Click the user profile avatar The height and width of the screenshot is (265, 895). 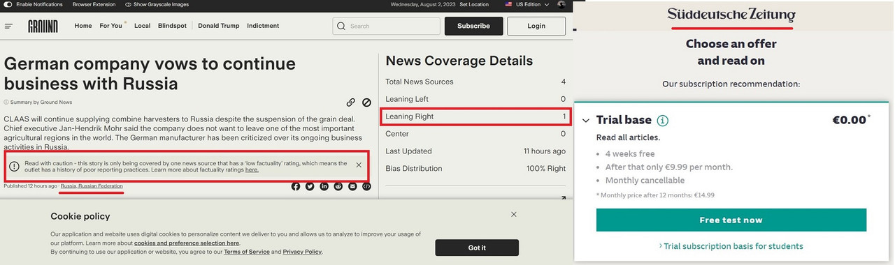pyautogui.click(x=562, y=4)
